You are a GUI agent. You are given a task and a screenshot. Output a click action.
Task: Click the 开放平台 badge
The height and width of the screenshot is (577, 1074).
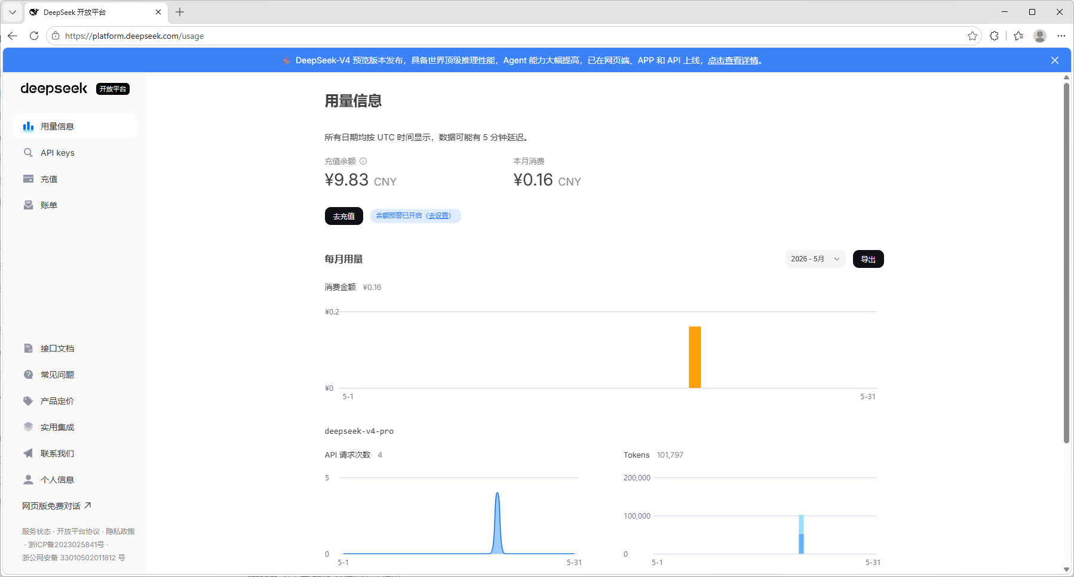pos(113,89)
